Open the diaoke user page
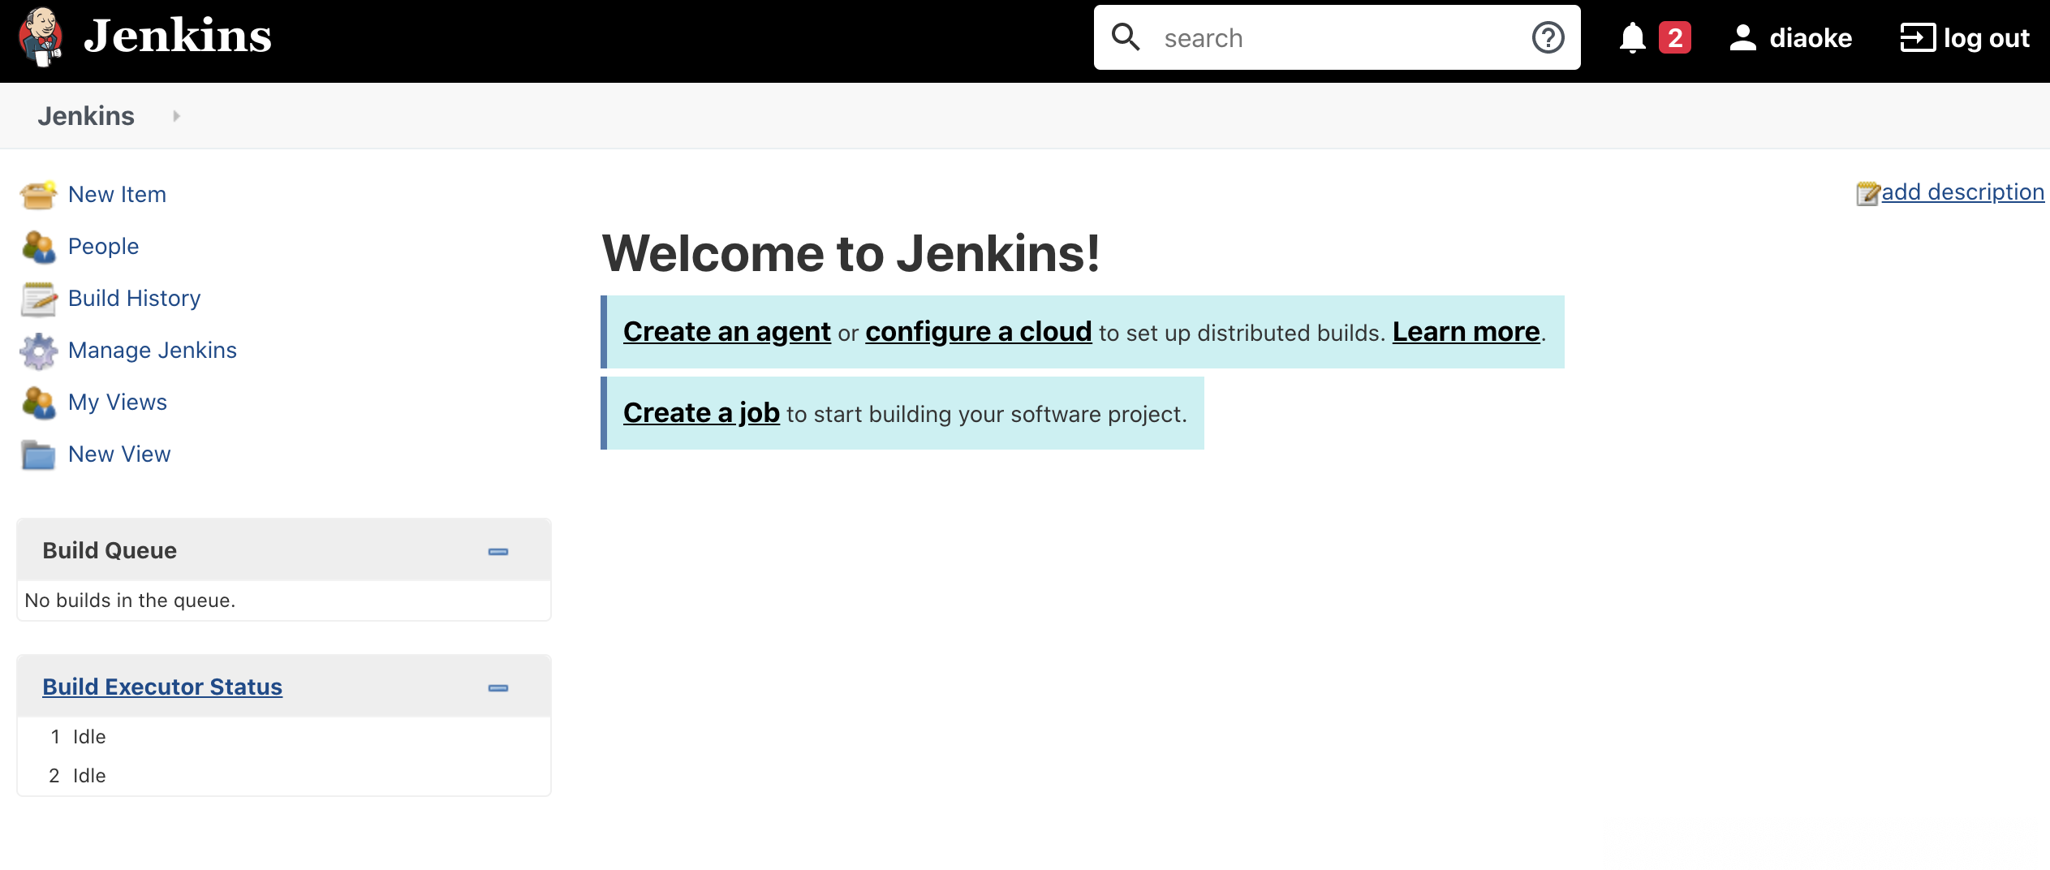 click(x=1811, y=38)
